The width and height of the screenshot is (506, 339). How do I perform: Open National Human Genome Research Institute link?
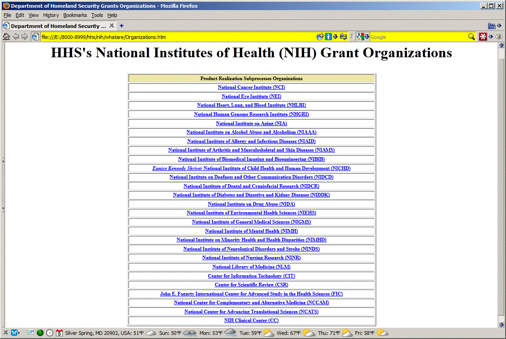251,114
